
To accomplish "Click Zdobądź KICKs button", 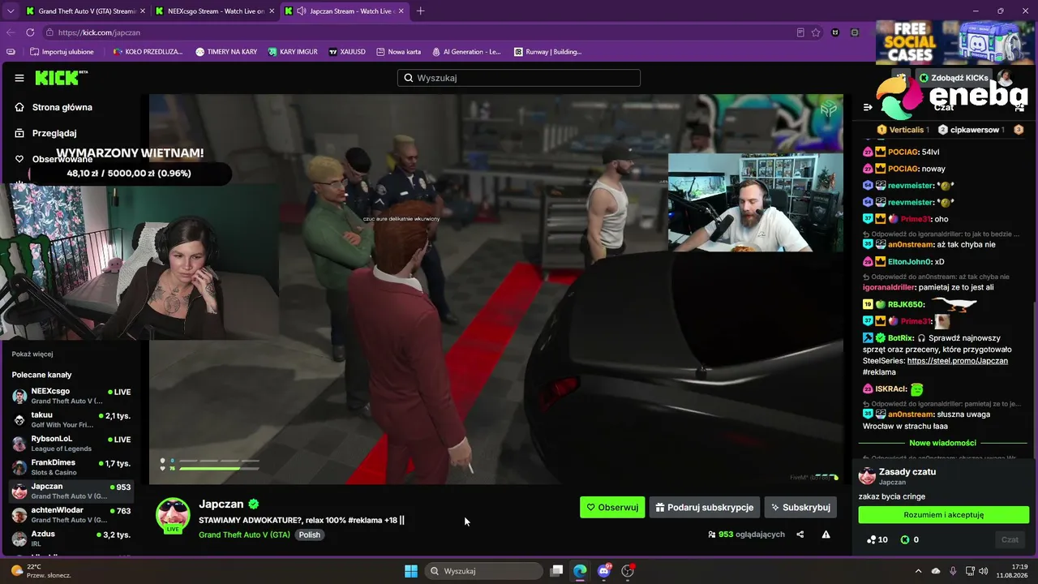I will [x=954, y=78].
